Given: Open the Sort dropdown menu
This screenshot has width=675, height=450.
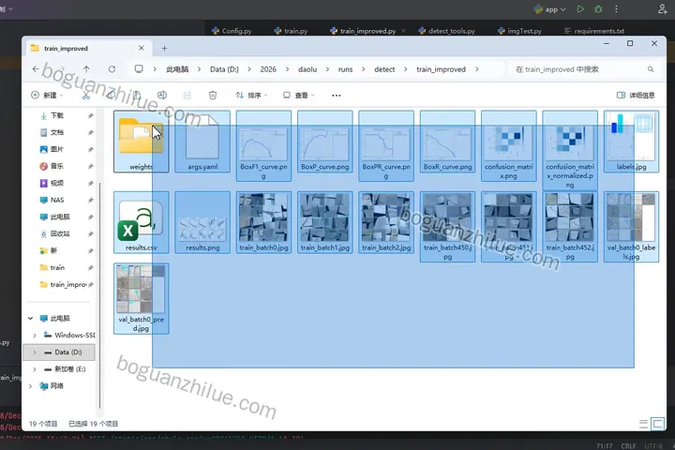Looking at the screenshot, I should click(x=251, y=96).
